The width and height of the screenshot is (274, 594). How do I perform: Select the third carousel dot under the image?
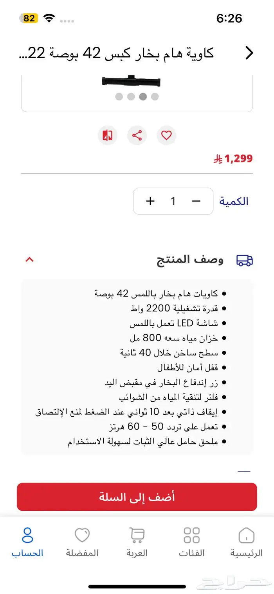[x=142, y=95]
